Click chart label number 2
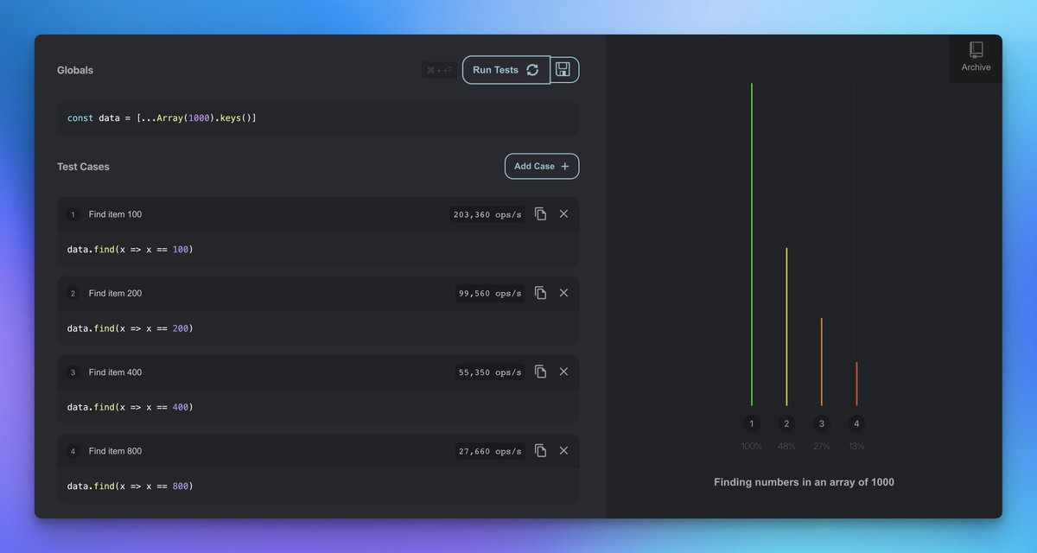 786,423
